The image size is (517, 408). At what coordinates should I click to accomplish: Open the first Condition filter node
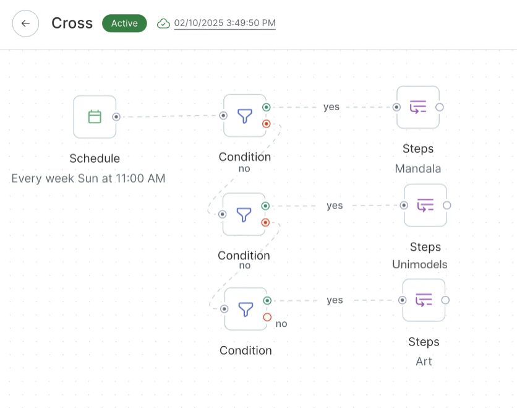(x=245, y=115)
